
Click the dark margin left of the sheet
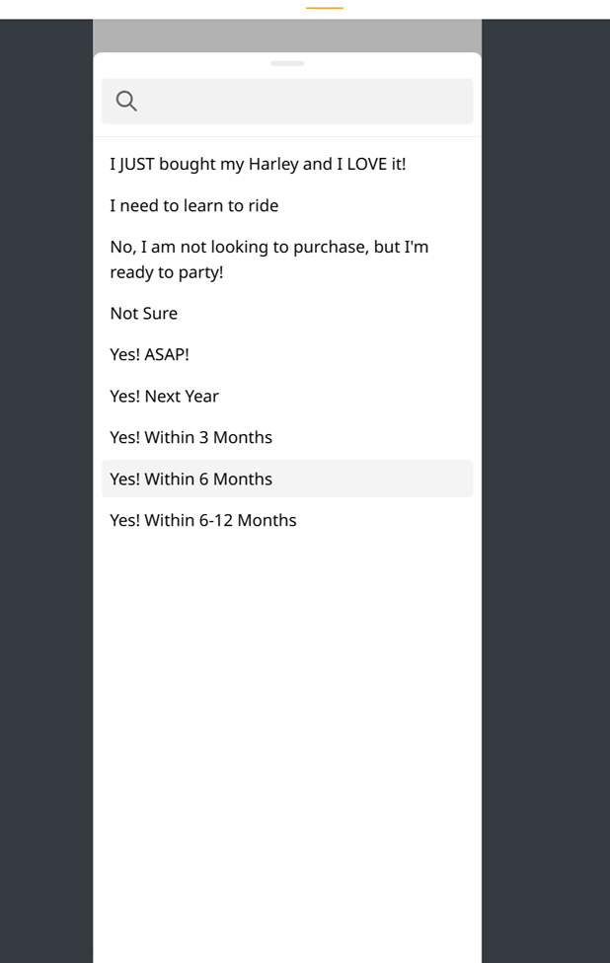[45, 493]
